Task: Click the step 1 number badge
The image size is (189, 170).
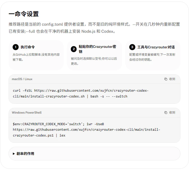Action: click(16, 47)
